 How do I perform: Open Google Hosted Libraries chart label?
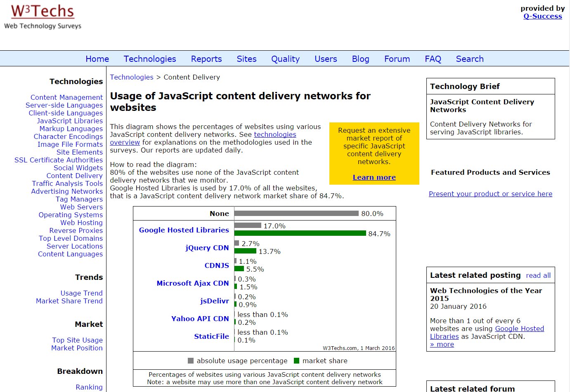184,230
